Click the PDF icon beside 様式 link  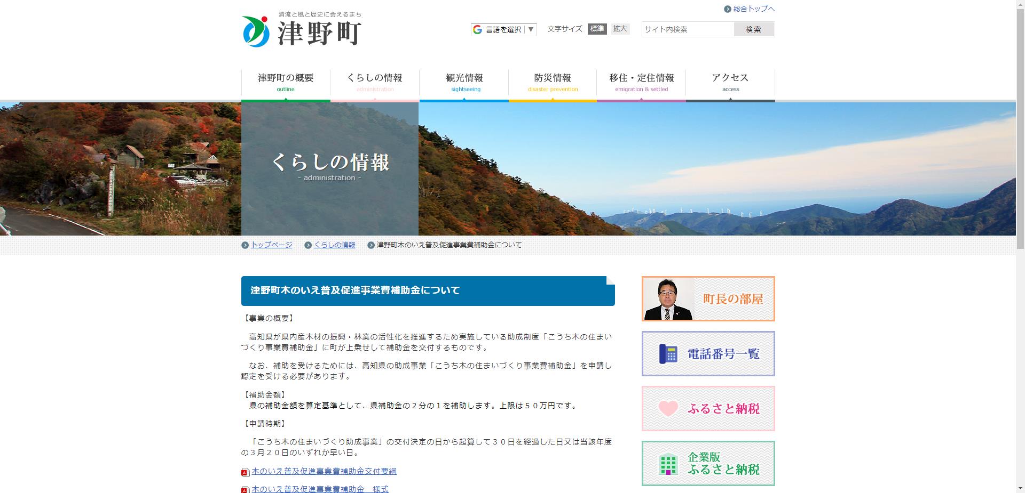(x=245, y=489)
